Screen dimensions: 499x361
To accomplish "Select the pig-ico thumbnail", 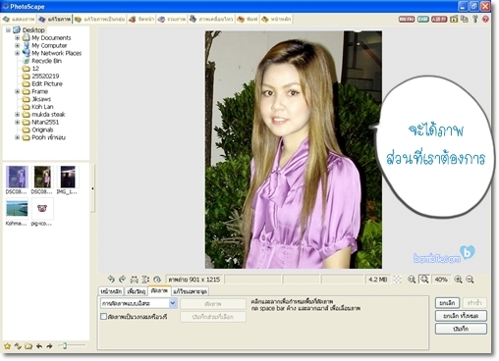I will pyautogui.click(x=42, y=212).
